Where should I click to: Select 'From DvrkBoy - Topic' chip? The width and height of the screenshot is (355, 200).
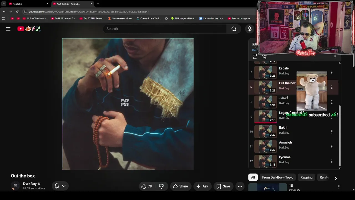(x=278, y=177)
